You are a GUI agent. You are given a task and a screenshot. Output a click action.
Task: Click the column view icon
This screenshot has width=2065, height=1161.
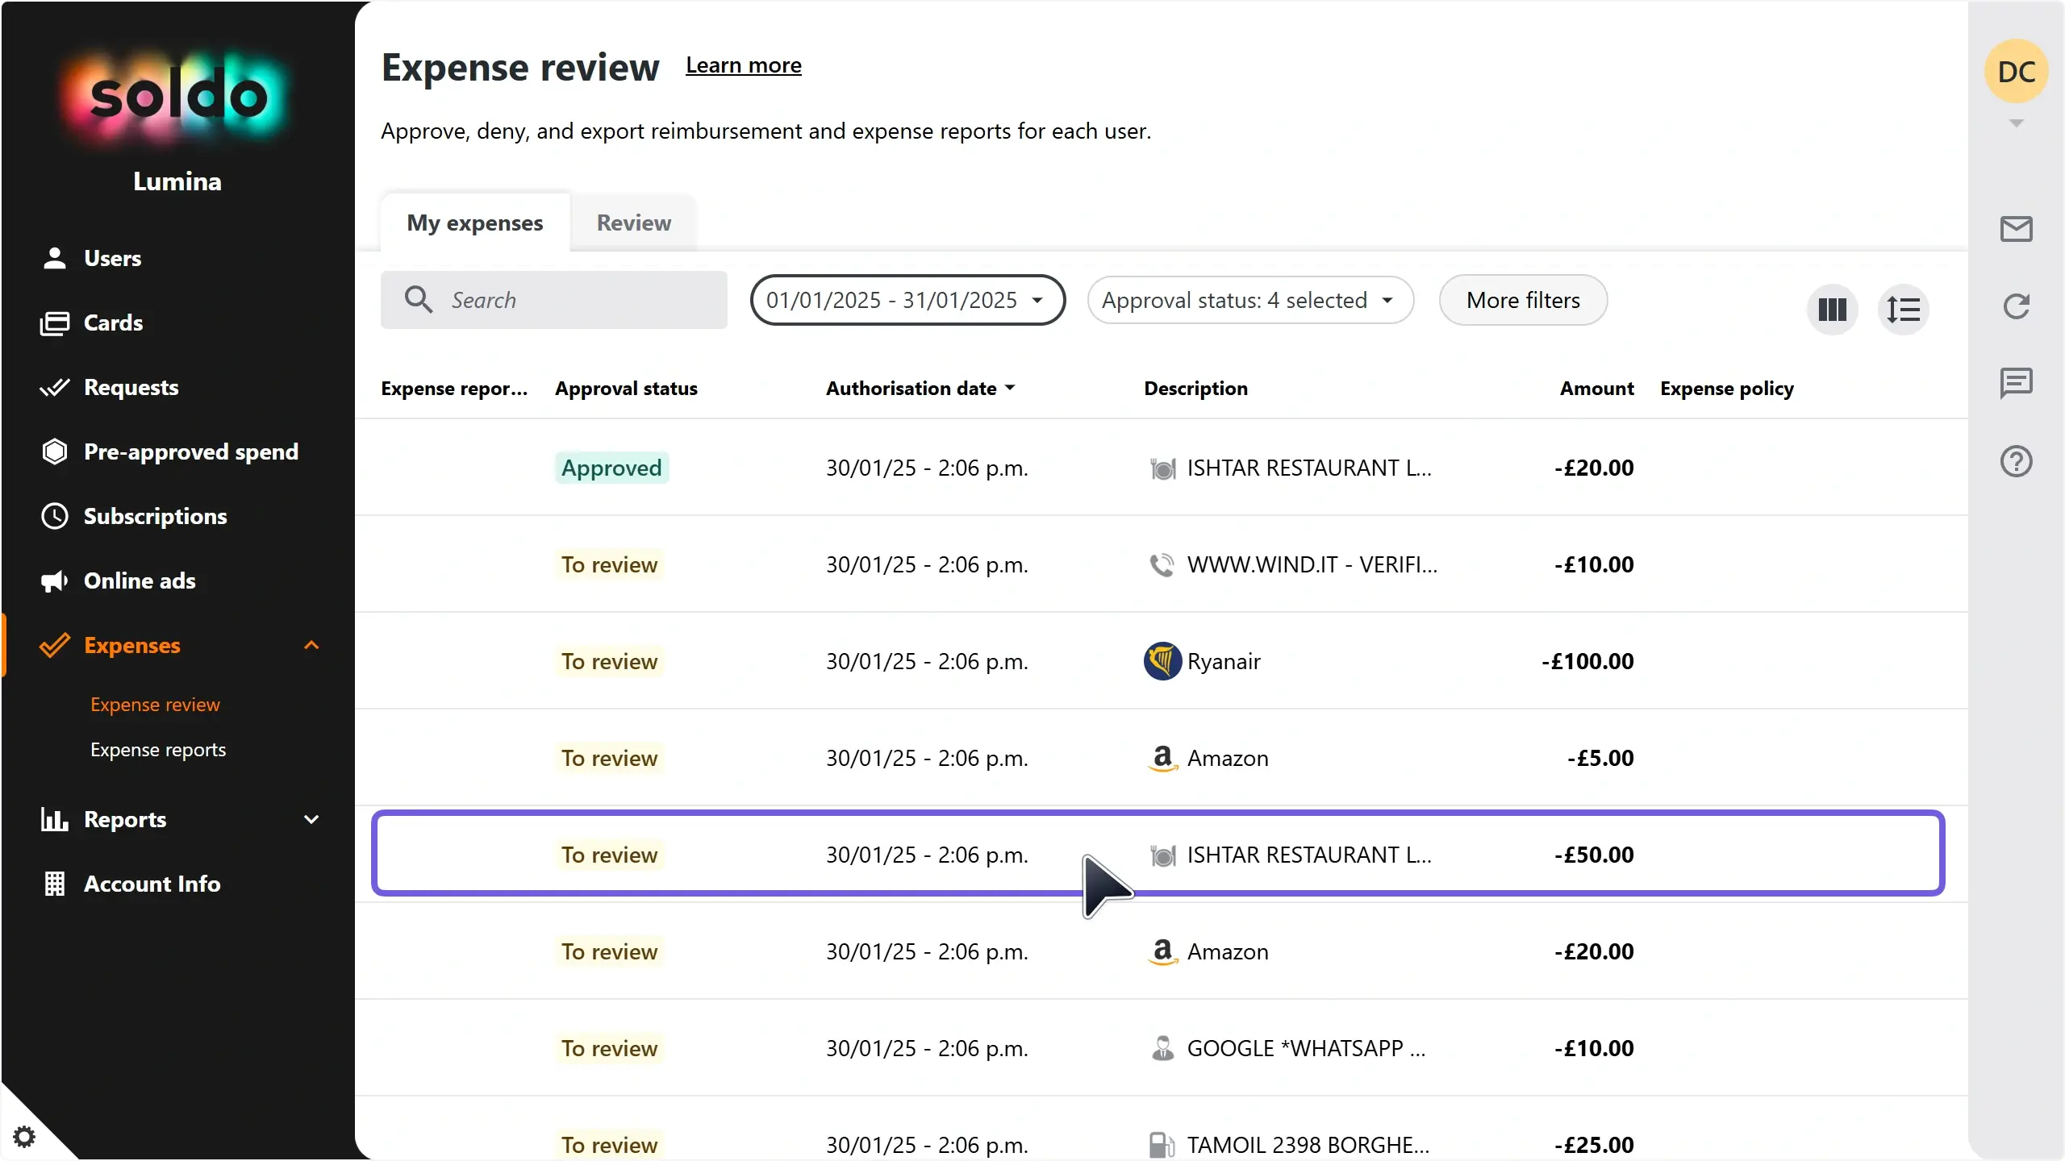tap(1832, 310)
